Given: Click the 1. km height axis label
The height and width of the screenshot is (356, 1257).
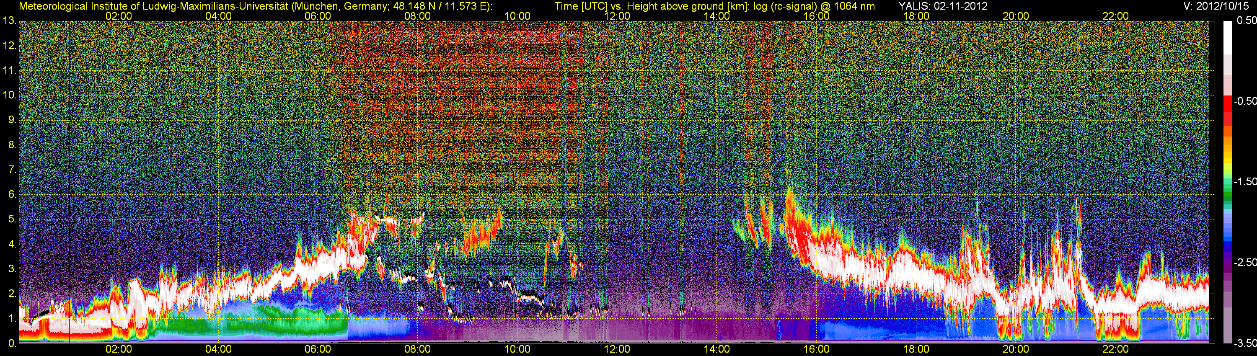Looking at the screenshot, I should point(12,318).
